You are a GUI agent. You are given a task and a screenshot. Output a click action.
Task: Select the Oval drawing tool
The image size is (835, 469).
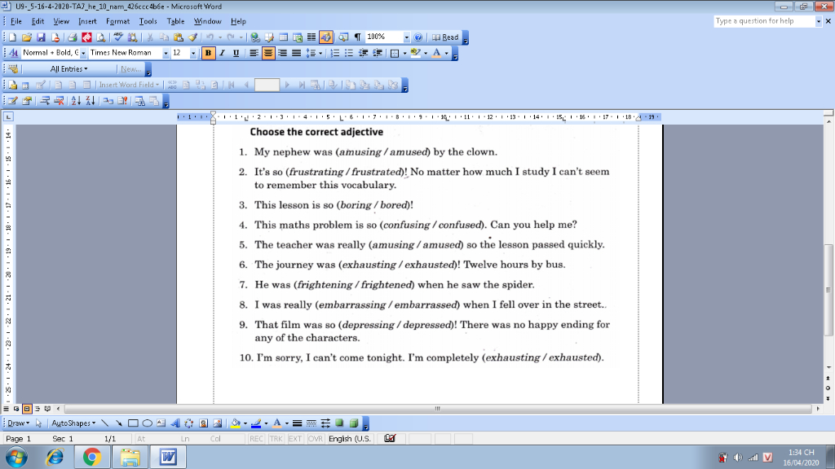tap(147, 423)
